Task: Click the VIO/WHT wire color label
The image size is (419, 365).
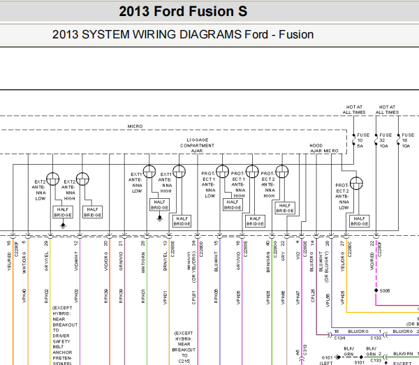Action: click(x=76, y=262)
